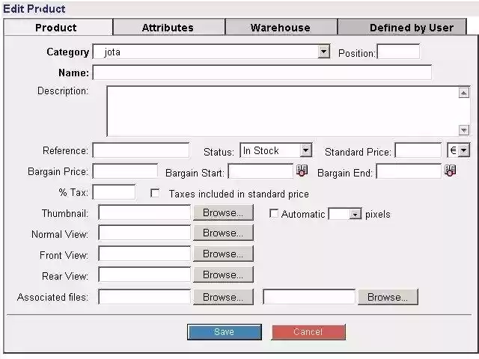
Task: Focus the % Tax input field
Action: coord(114,192)
